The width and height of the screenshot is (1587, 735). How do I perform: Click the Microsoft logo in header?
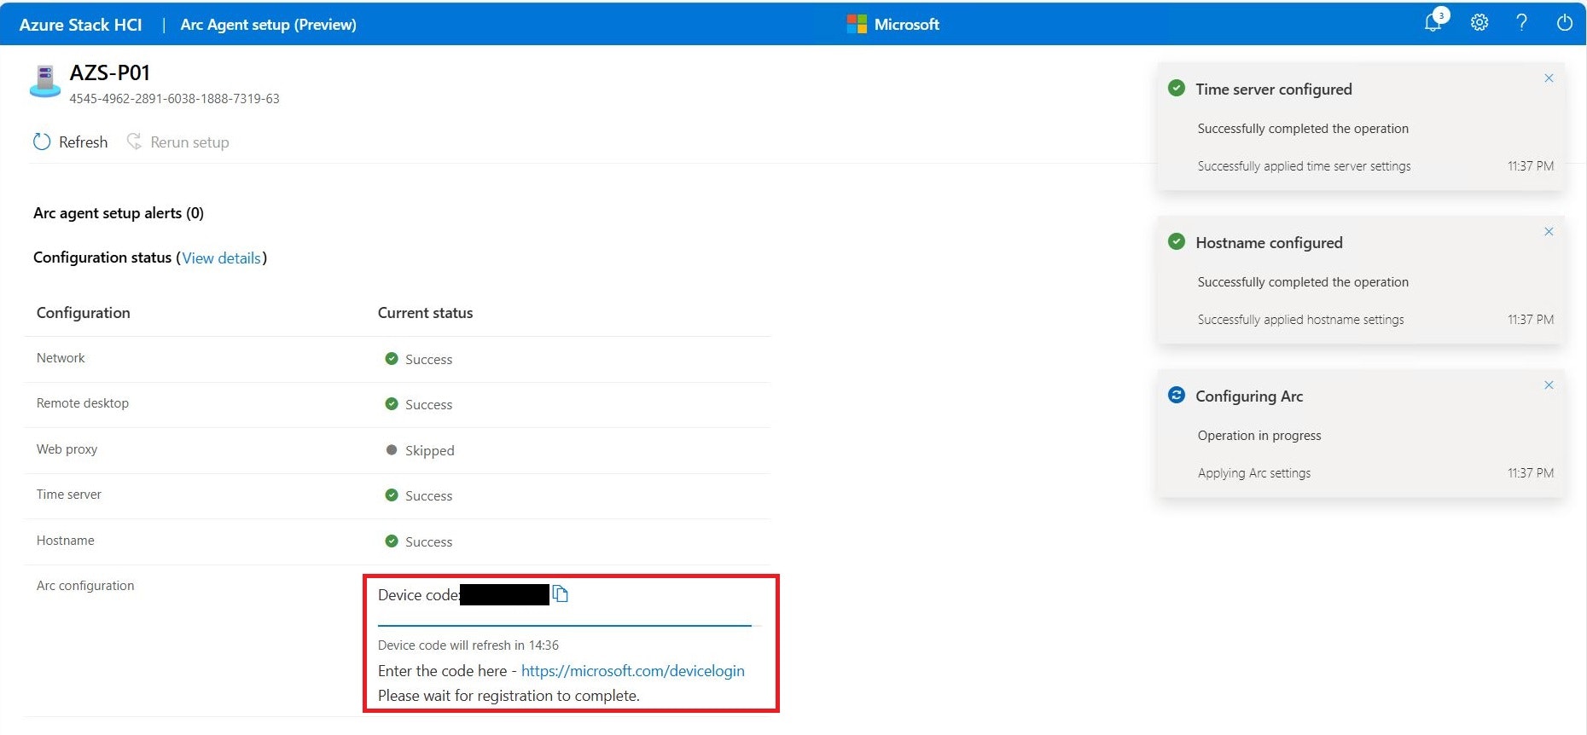857,24
